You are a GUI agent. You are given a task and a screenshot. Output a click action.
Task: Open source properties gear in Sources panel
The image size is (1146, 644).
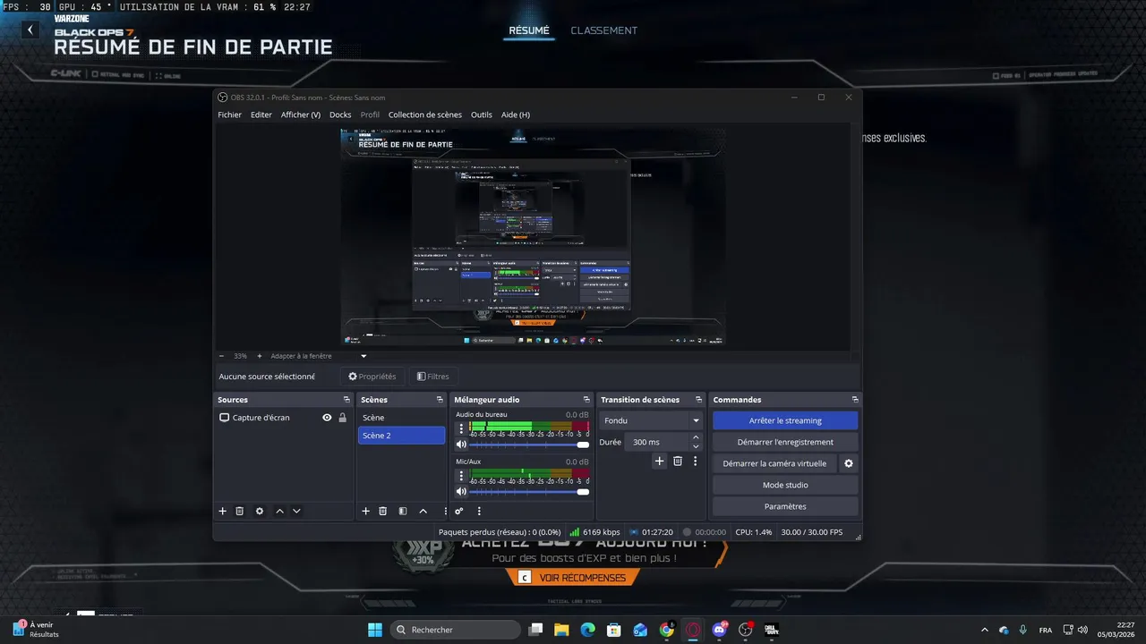(260, 511)
